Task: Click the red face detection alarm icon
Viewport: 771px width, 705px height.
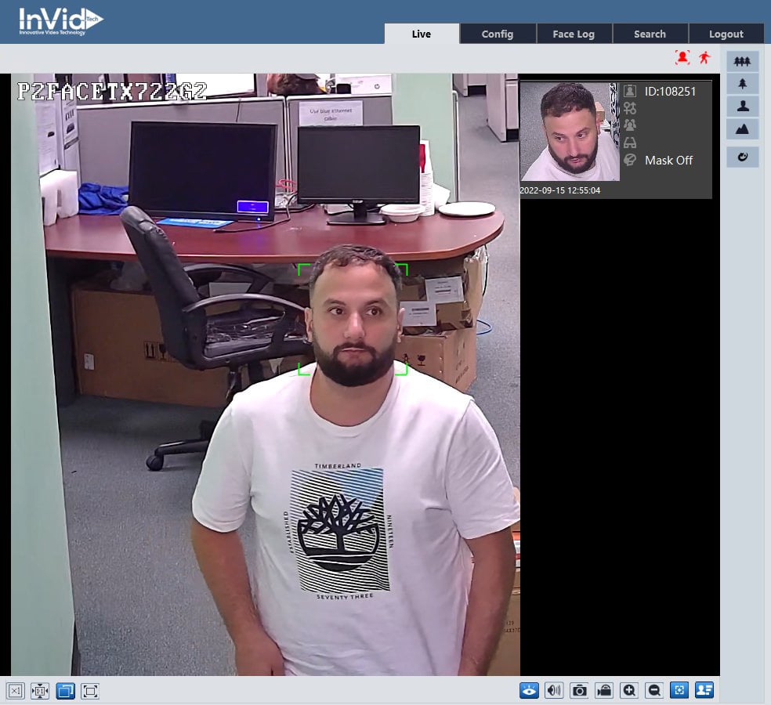Action: click(682, 57)
